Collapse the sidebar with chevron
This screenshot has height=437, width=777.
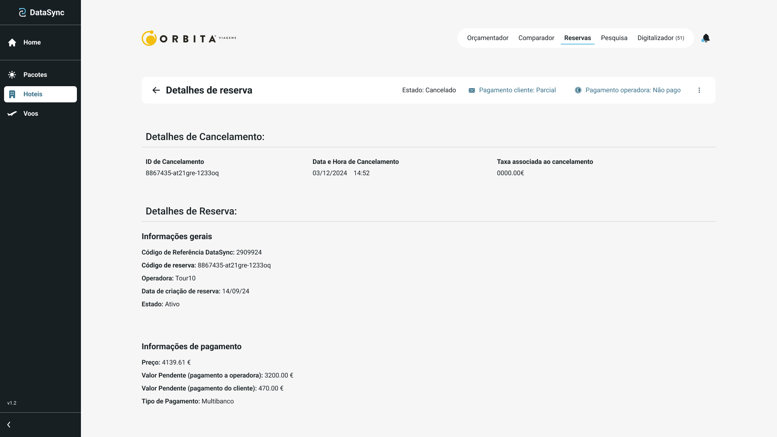pyautogui.click(x=9, y=425)
